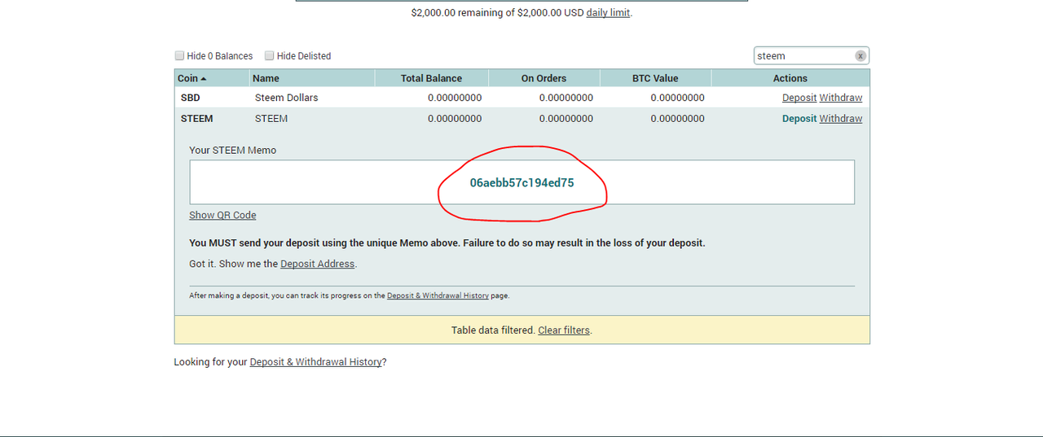Image resolution: width=1043 pixels, height=437 pixels.
Task: Open Deposit & Withdrawal History in small note
Action: click(x=438, y=295)
